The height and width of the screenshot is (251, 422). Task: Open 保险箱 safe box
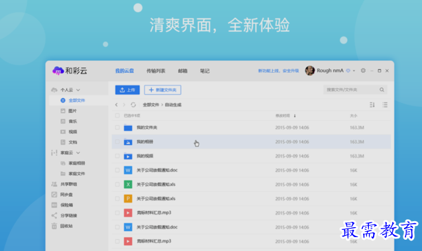pos(66,205)
